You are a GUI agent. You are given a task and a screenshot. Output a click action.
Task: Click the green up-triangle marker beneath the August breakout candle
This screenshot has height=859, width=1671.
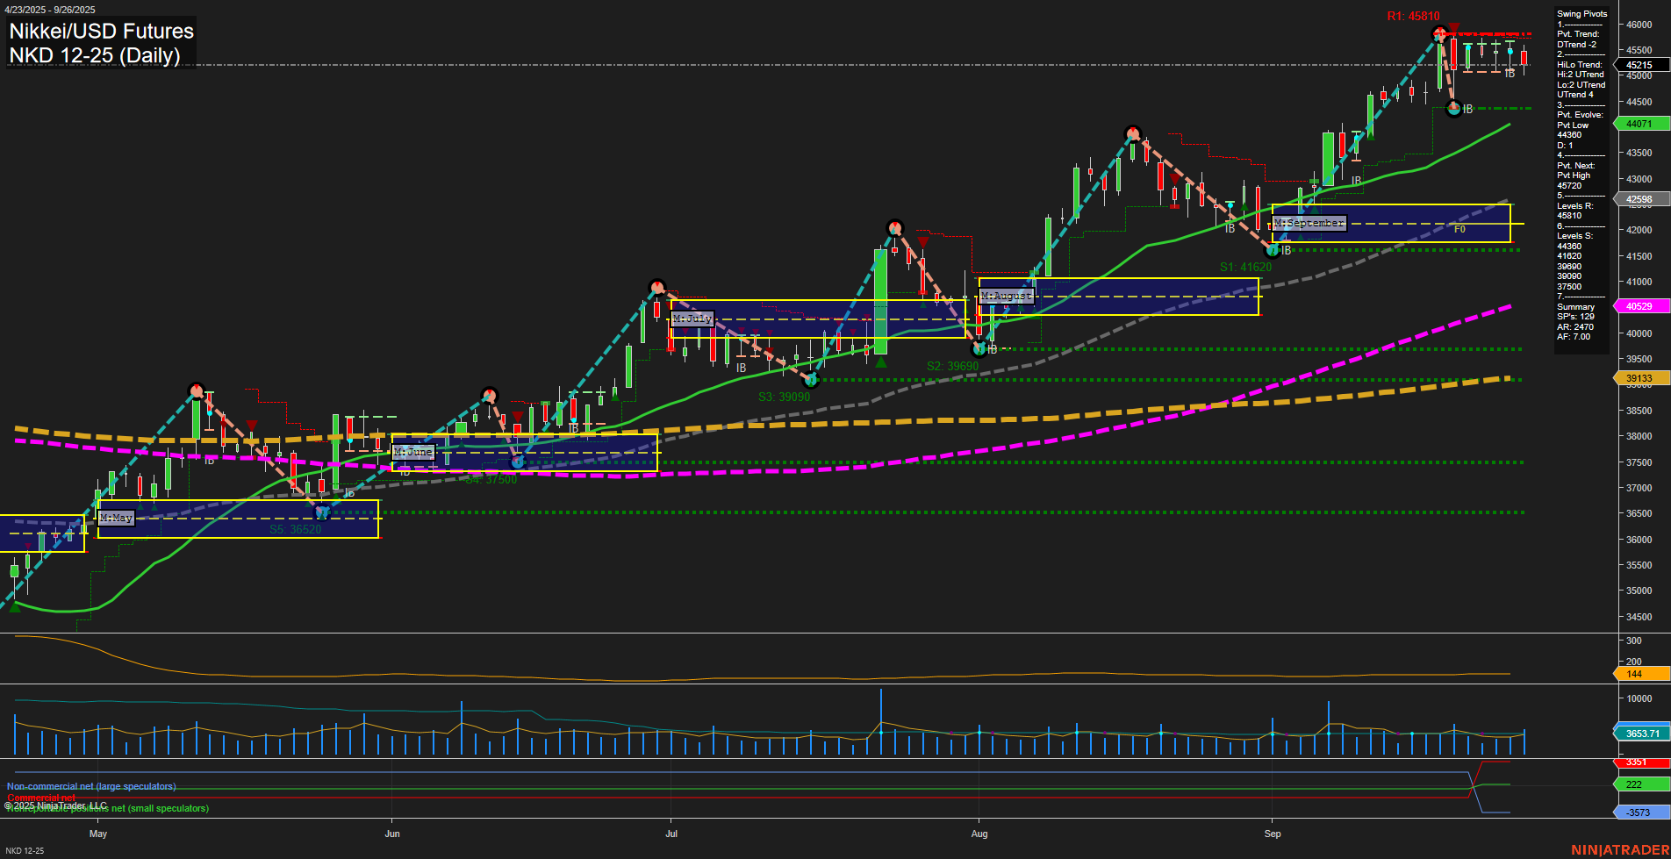click(882, 360)
